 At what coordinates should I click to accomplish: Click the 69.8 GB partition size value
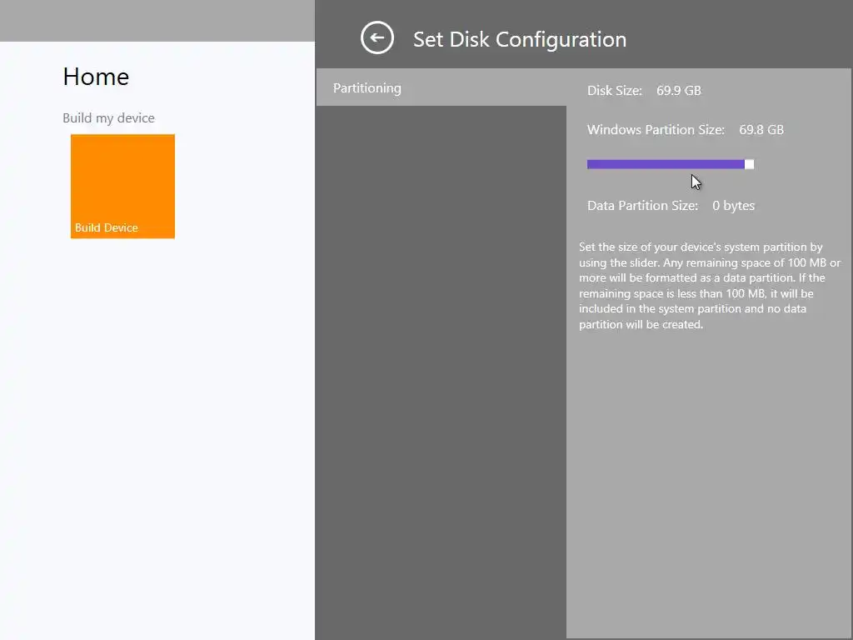761,129
